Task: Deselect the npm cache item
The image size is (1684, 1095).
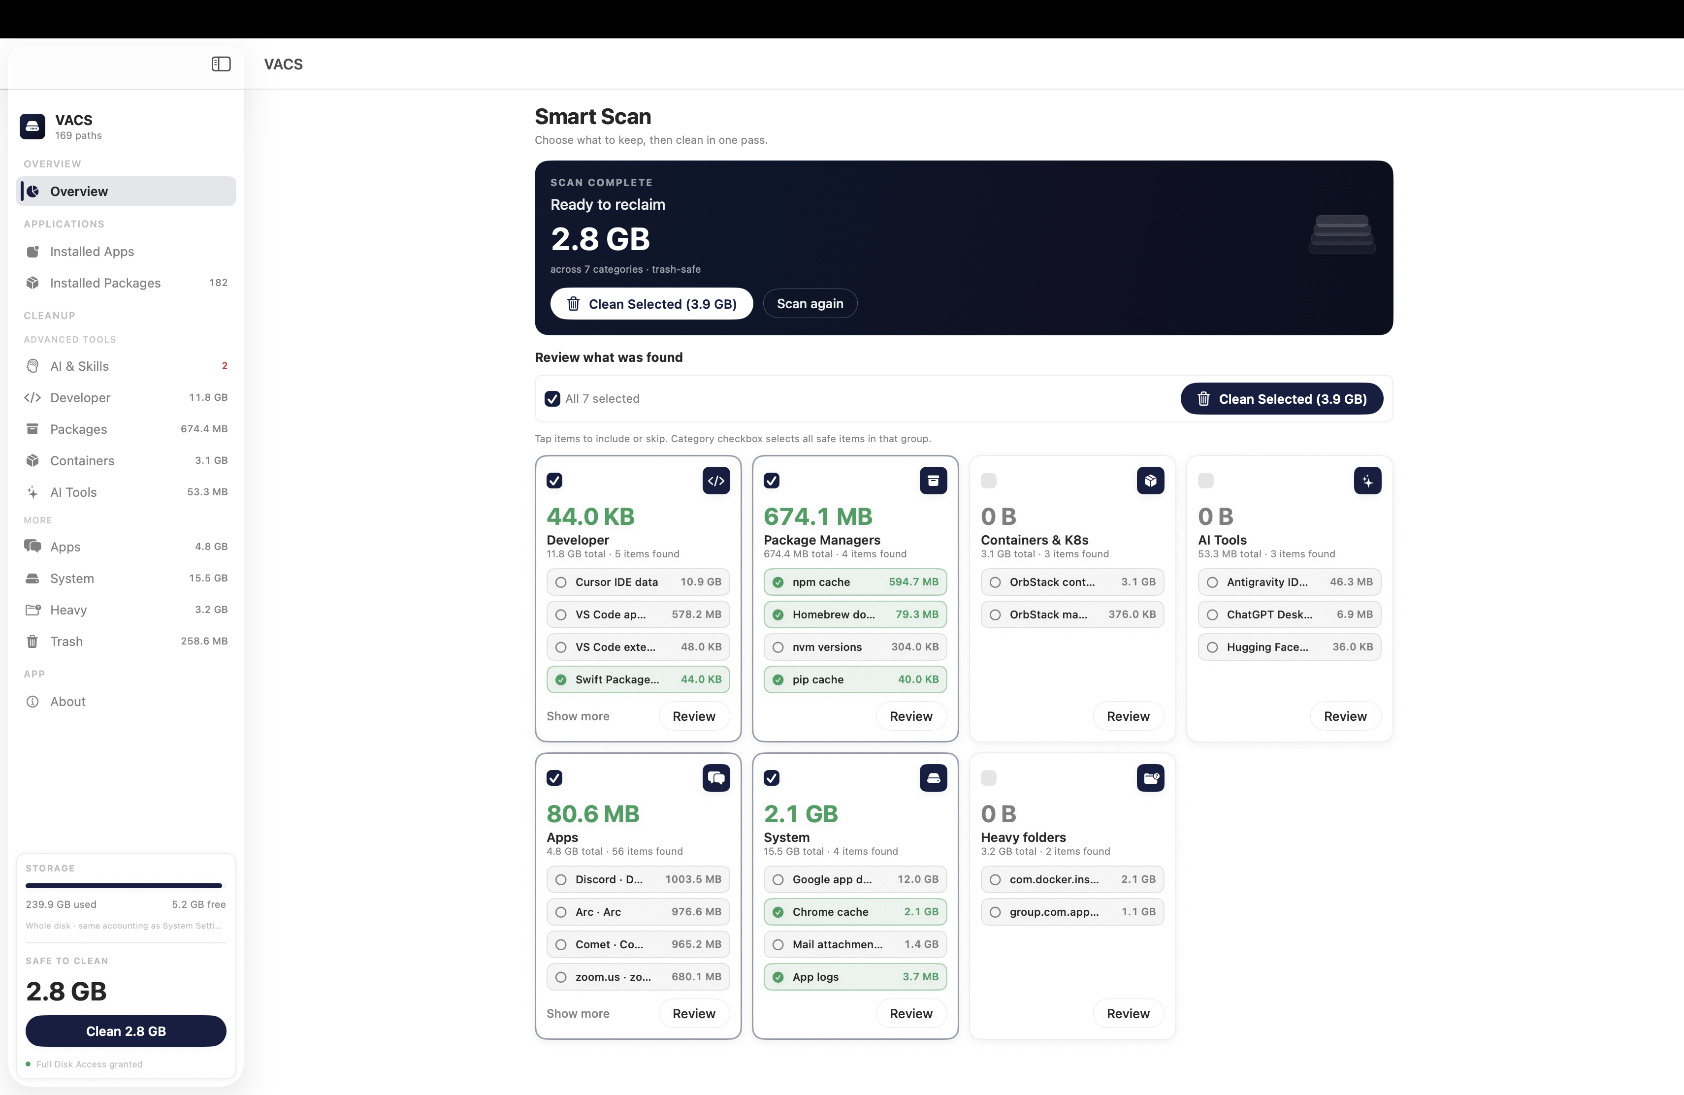Action: 855,582
